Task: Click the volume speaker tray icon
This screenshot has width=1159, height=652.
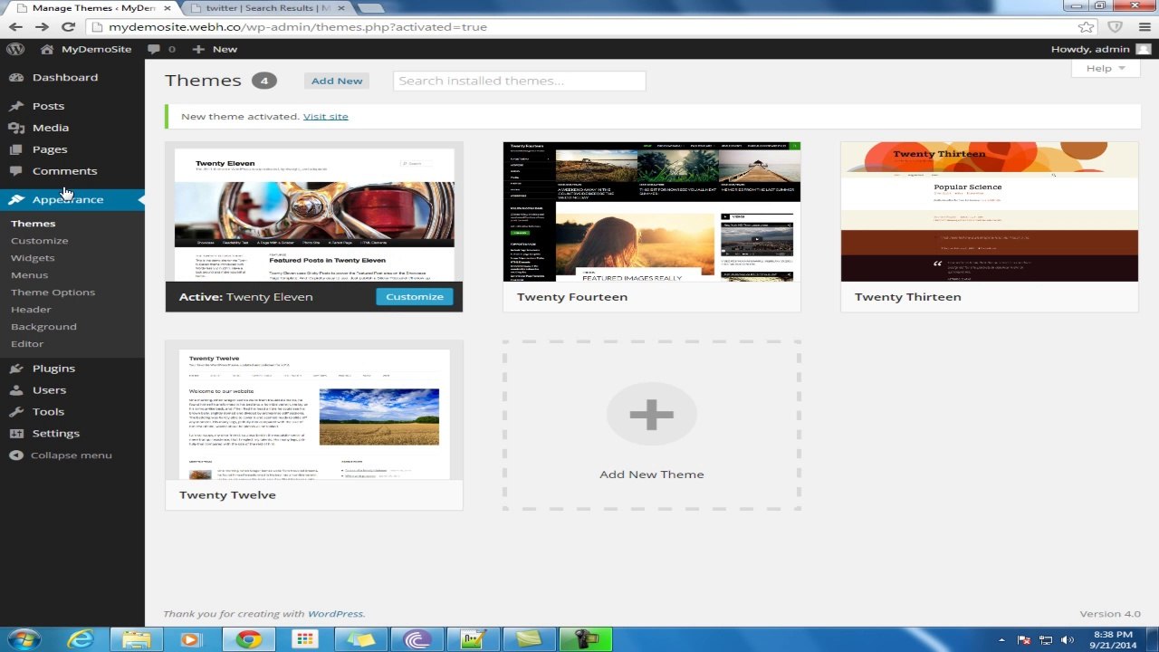Action: [x=1068, y=640]
